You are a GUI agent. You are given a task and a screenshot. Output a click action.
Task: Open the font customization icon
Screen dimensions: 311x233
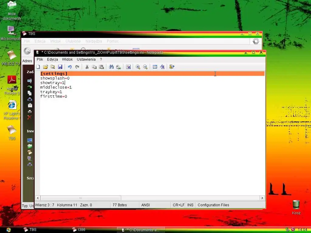[162, 67]
